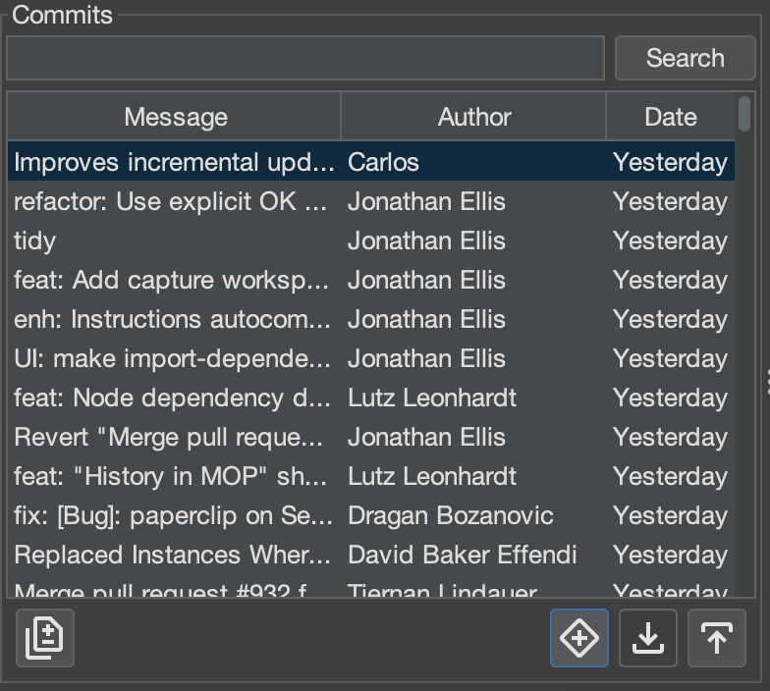Click the pull (download arrow) icon
This screenshot has height=691, width=770.
pyautogui.click(x=648, y=638)
